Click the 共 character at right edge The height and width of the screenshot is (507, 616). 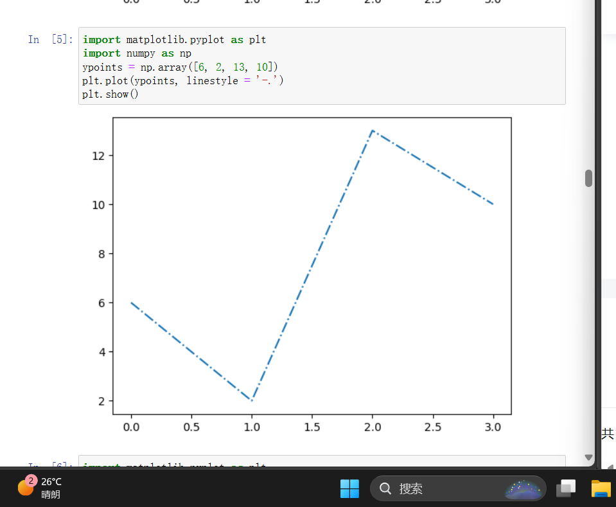click(x=608, y=434)
